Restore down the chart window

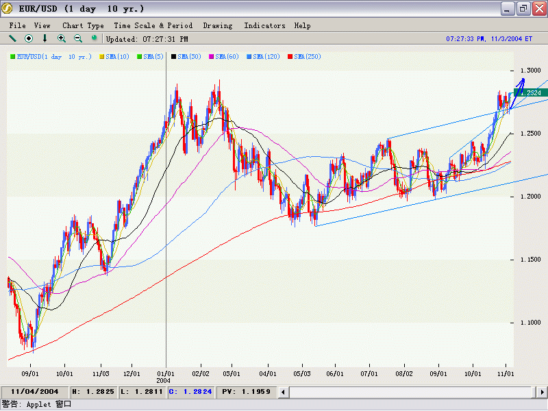coord(523,8)
